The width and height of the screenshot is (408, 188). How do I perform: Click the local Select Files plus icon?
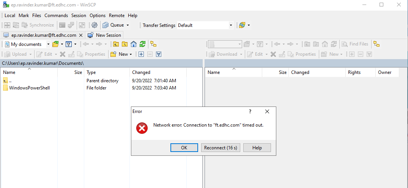click(141, 54)
